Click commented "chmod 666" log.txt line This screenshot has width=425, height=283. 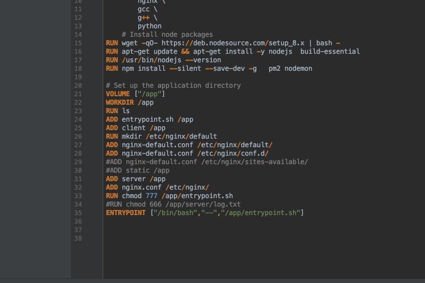click(x=173, y=204)
